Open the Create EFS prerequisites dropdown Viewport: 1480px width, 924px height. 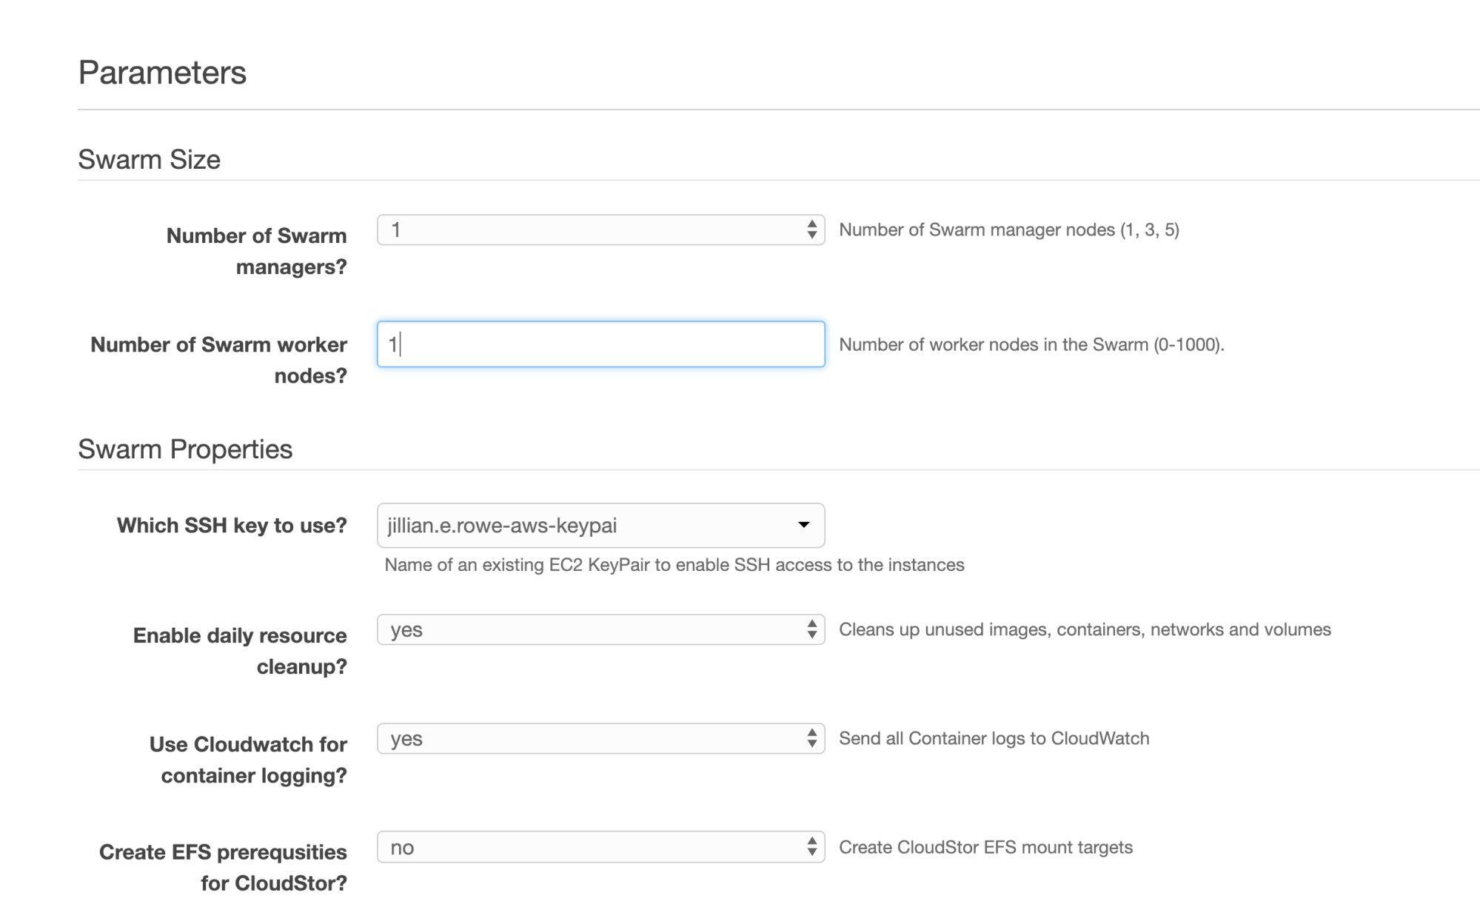(x=600, y=847)
